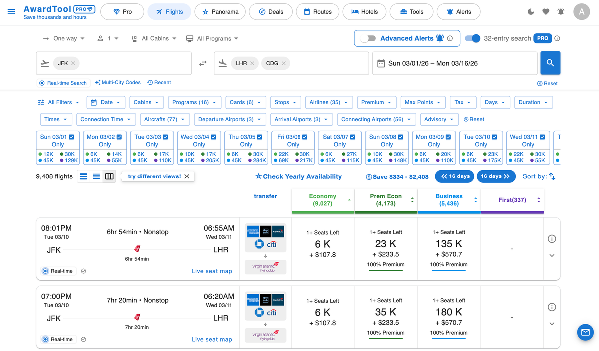Enable the Advanced Alerts toggle
The width and height of the screenshot is (599, 351).
click(368, 38)
